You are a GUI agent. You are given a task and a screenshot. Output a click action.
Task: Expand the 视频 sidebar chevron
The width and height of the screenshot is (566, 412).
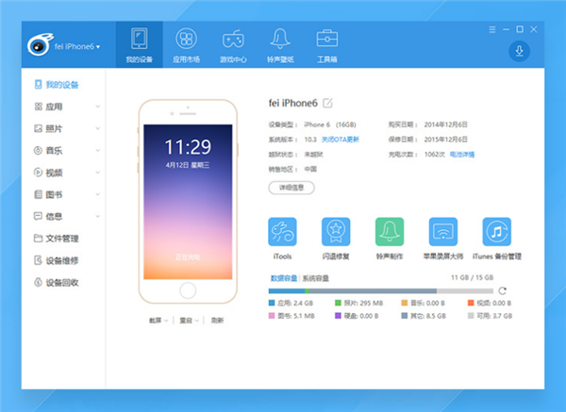[97, 173]
